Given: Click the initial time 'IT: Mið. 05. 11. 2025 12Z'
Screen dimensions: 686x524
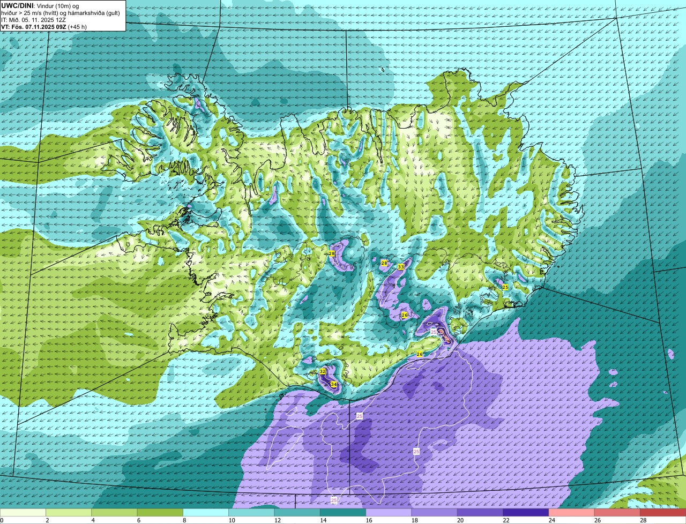Looking at the screenshot, I should (34, 19).
